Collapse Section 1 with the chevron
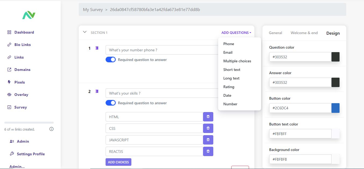 [85, 32]
